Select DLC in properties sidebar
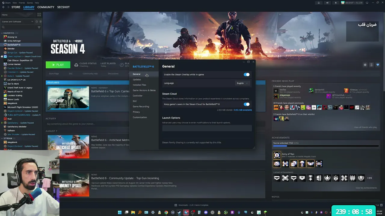Image resolution: width=385 pixels, height=216 pixels. (135, 101)
